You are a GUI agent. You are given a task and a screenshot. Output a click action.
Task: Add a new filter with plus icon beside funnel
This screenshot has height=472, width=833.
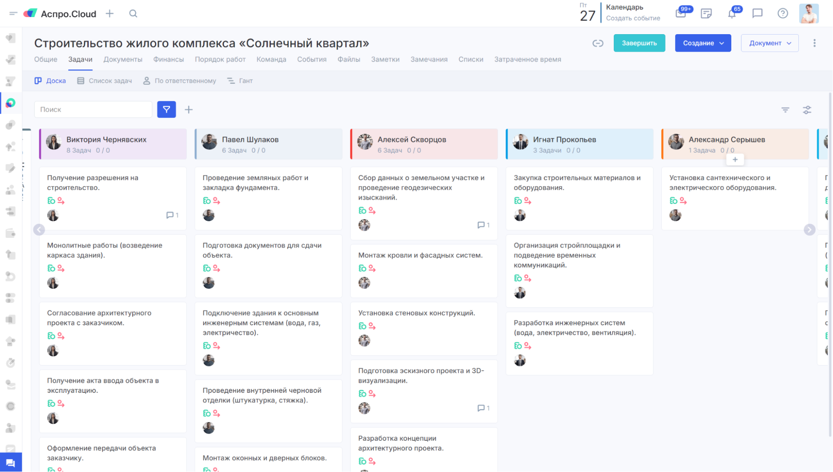189,110
